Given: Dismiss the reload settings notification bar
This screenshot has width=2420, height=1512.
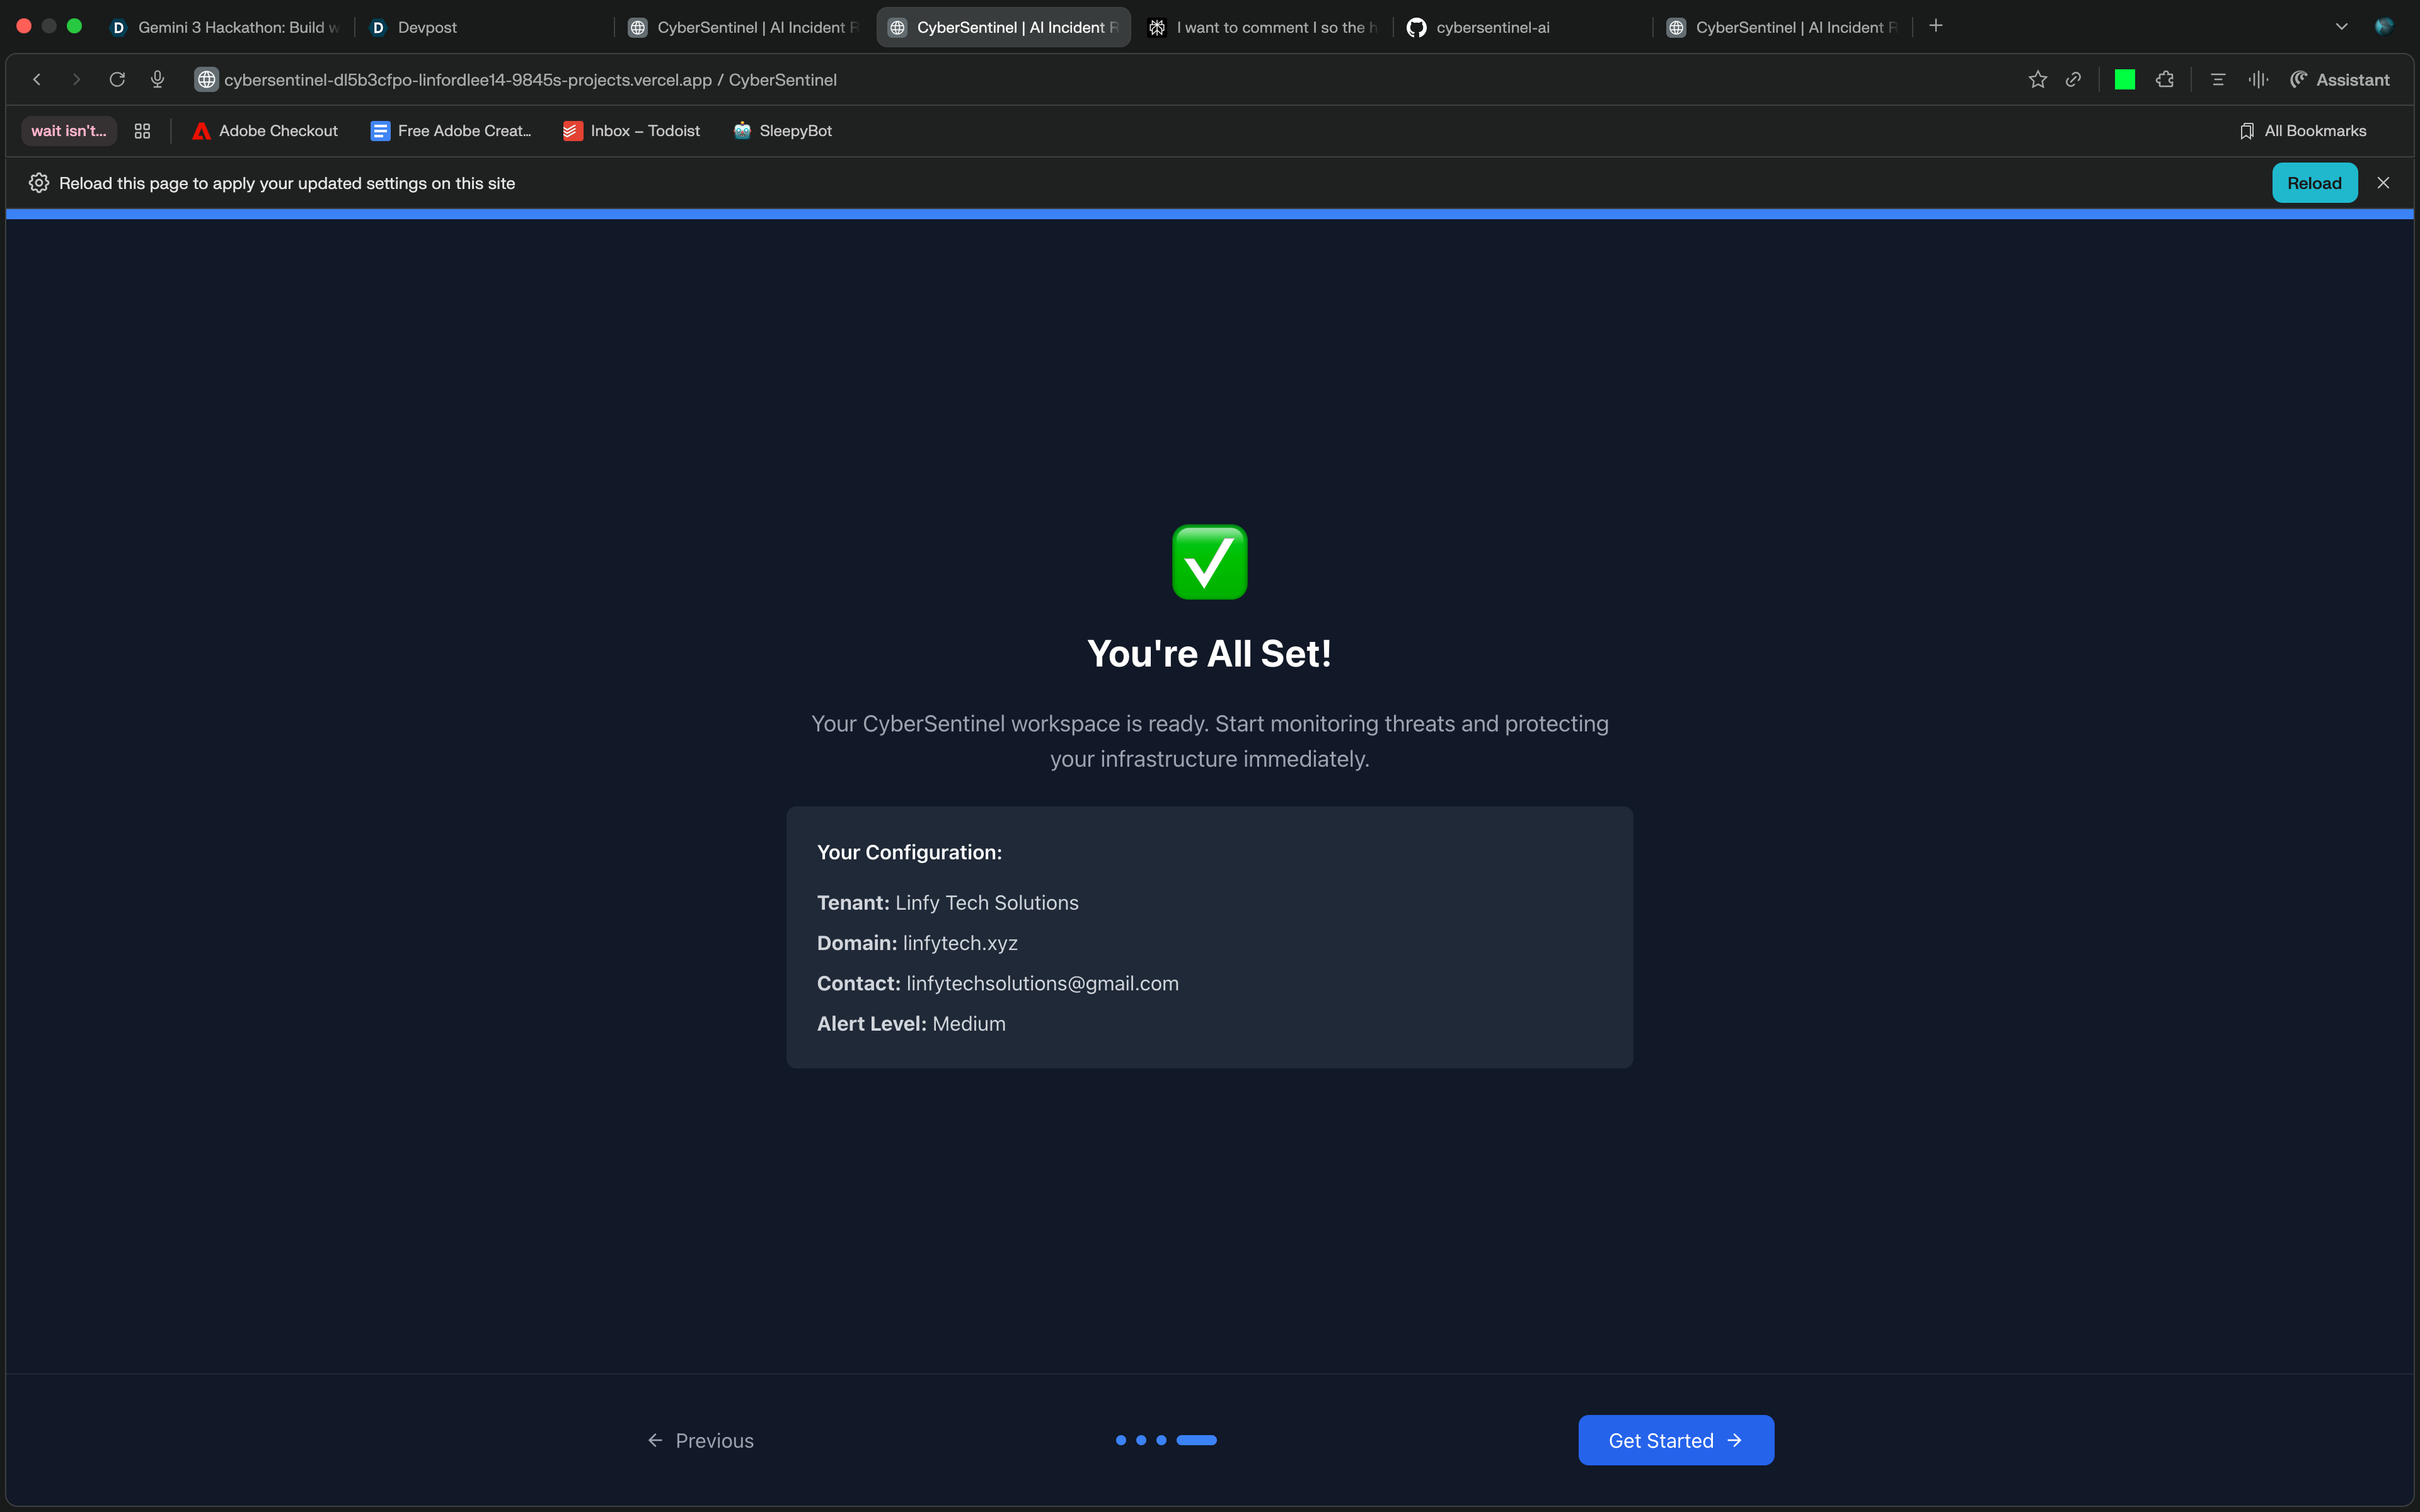Looking at the screenshot, I should (2383, 183).
